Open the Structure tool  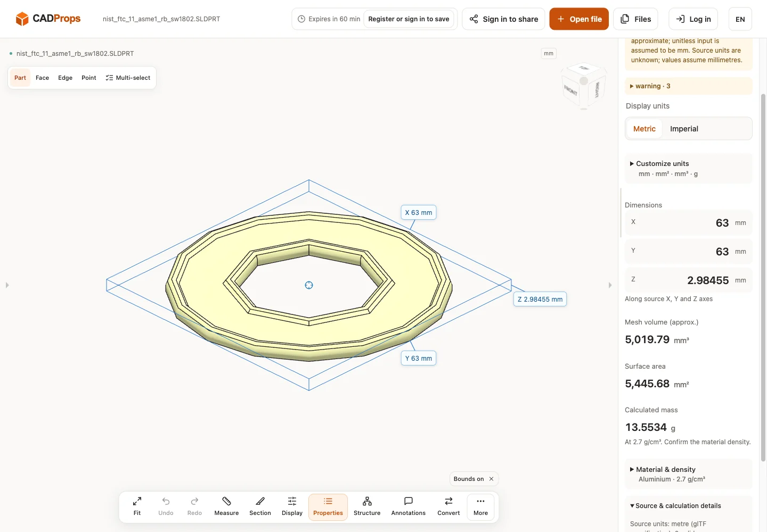click(x=367, y=506)
